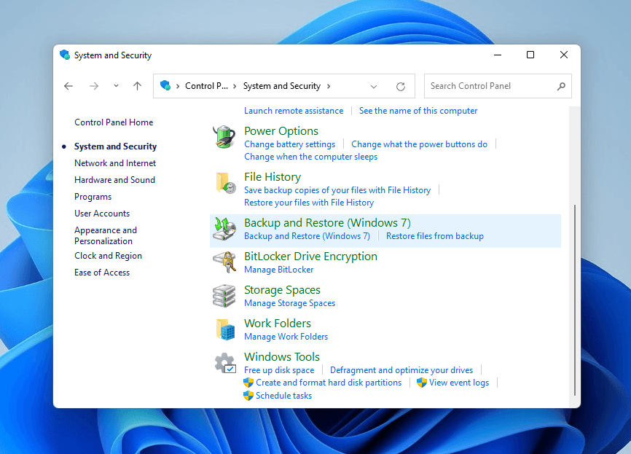Open BitLocker Drive Encryption heading
Image resolution: width=631 pixels, height=454 pixels.
(310, 256)
